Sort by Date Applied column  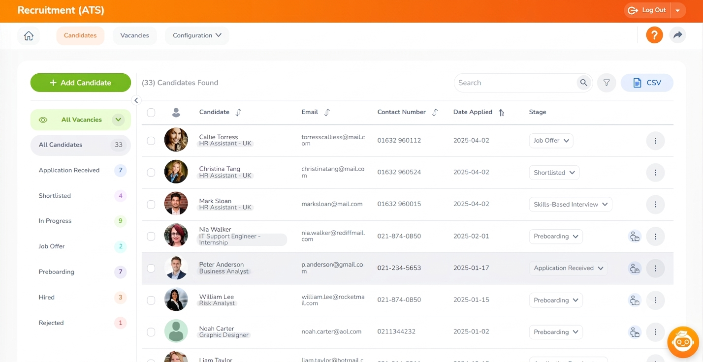click(501, 112)
